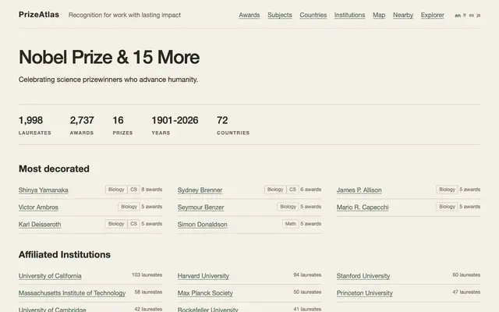Go to the Awards page
The height and width of the screenshot is (312, 499).
tap(249, 15)
